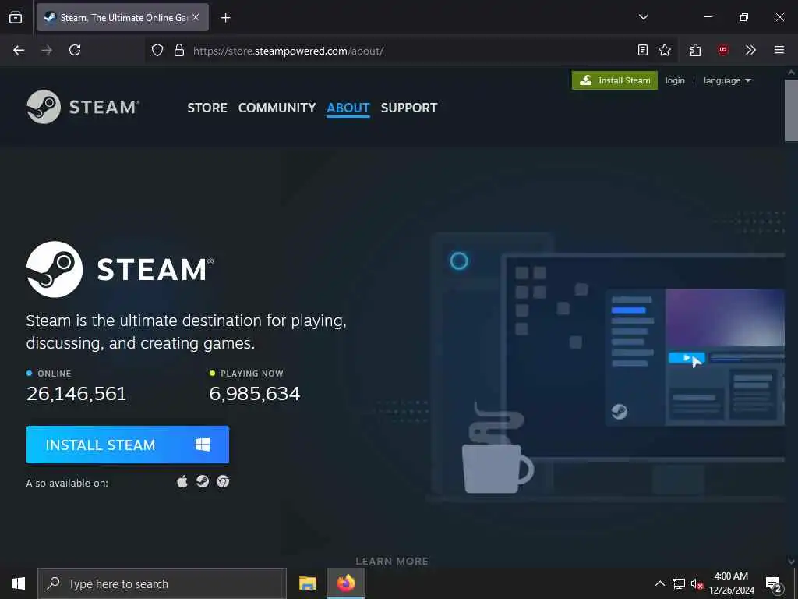Open a new tab with plus

(225, 18)
